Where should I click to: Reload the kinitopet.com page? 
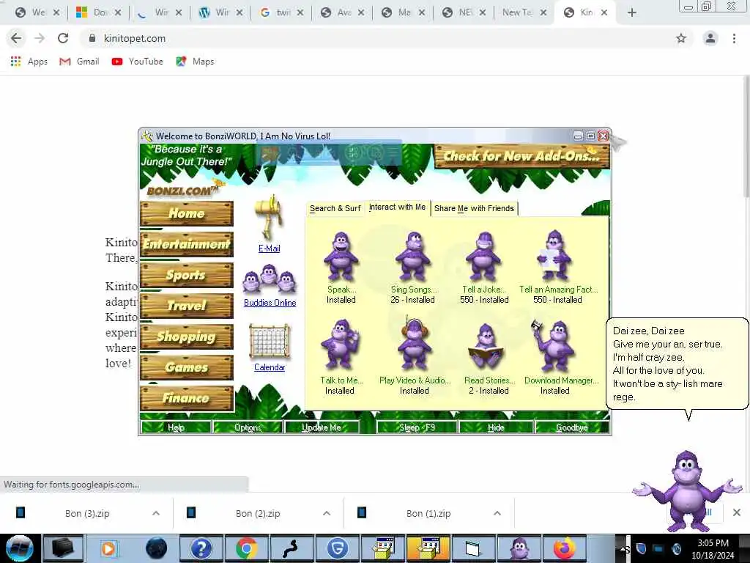point(63,38)
